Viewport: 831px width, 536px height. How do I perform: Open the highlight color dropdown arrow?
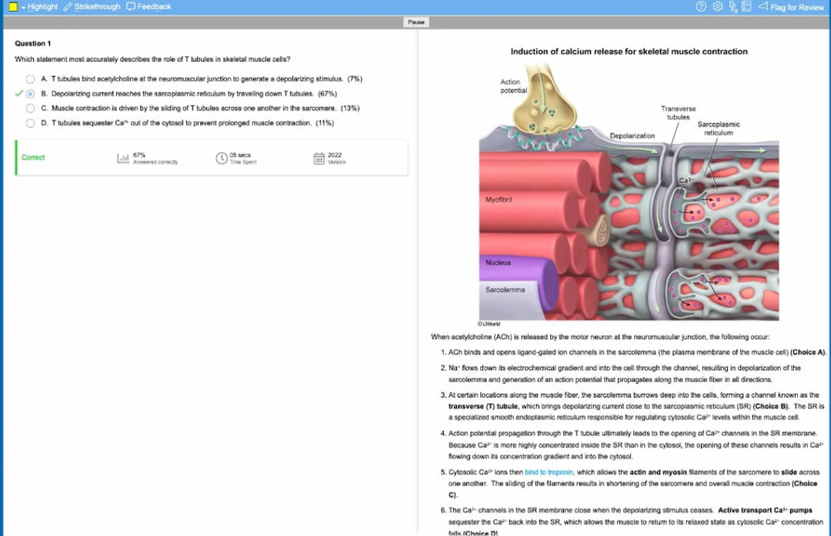(23, 8)
